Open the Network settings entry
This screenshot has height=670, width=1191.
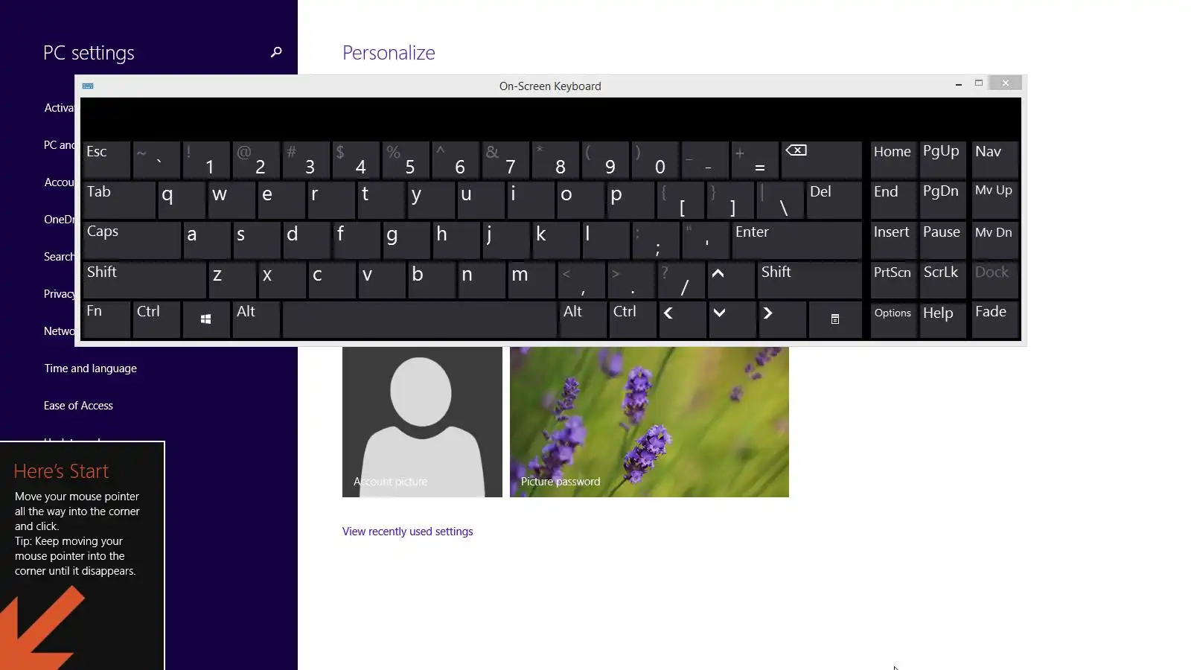pyautogui.click(x=59, y=331)
